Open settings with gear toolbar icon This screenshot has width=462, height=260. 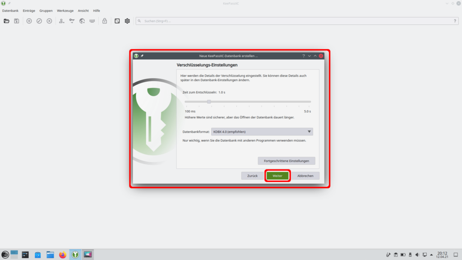(127, 21)
